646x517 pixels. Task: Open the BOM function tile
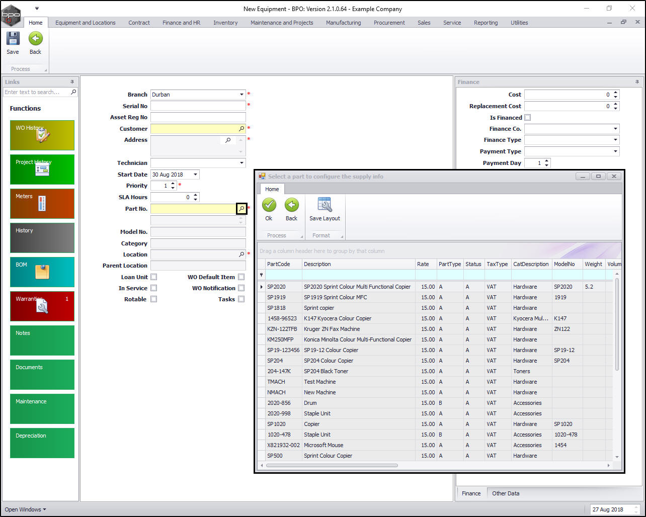(42, 272)
